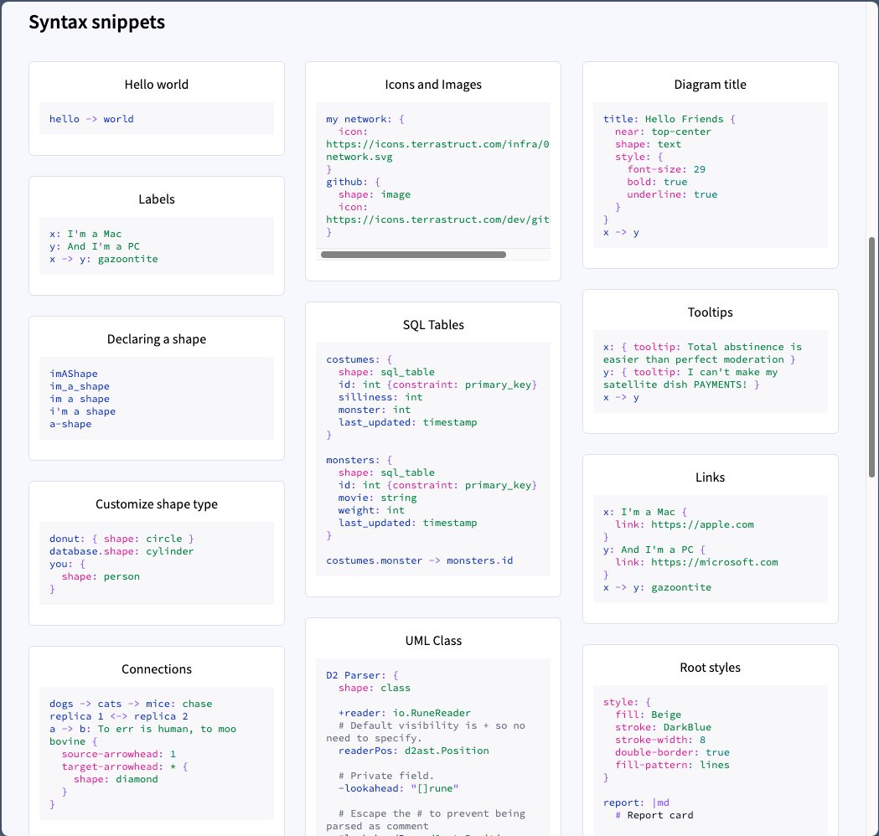
Task: Click the https://microsoft.com text in Links code
Action: click(714, 562)
